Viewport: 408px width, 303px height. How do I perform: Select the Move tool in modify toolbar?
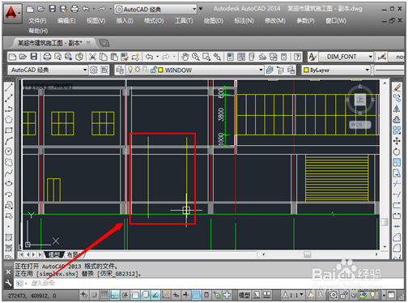397,141
